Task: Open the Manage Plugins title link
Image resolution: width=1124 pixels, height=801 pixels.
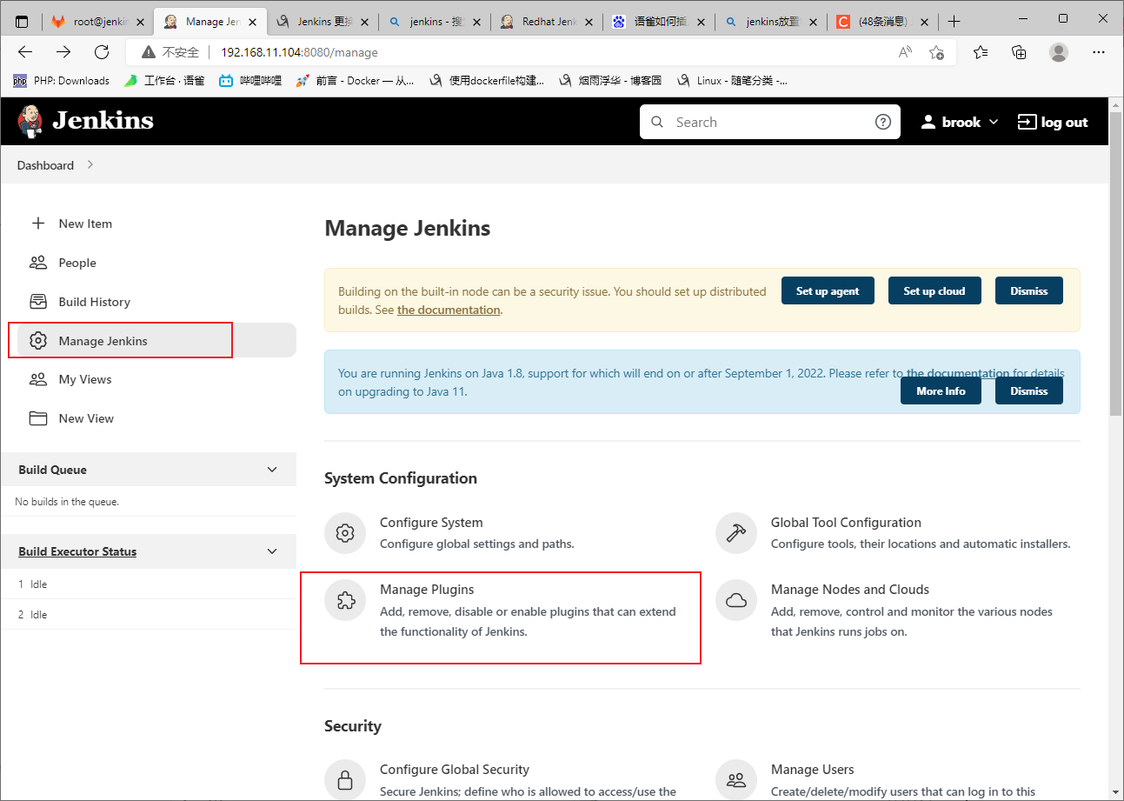Action: (427, 590)
